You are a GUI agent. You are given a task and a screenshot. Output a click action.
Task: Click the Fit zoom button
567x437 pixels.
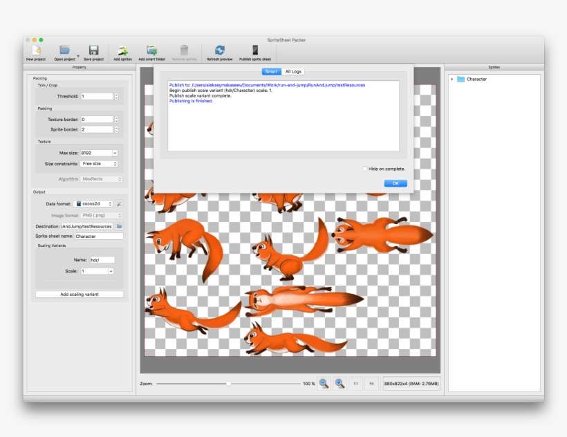(371, 384)
